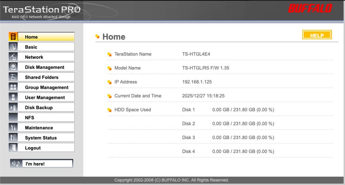Click the TeraStation Name label
Viewport: 345px width, 185px height.
[x=133, y=54]
